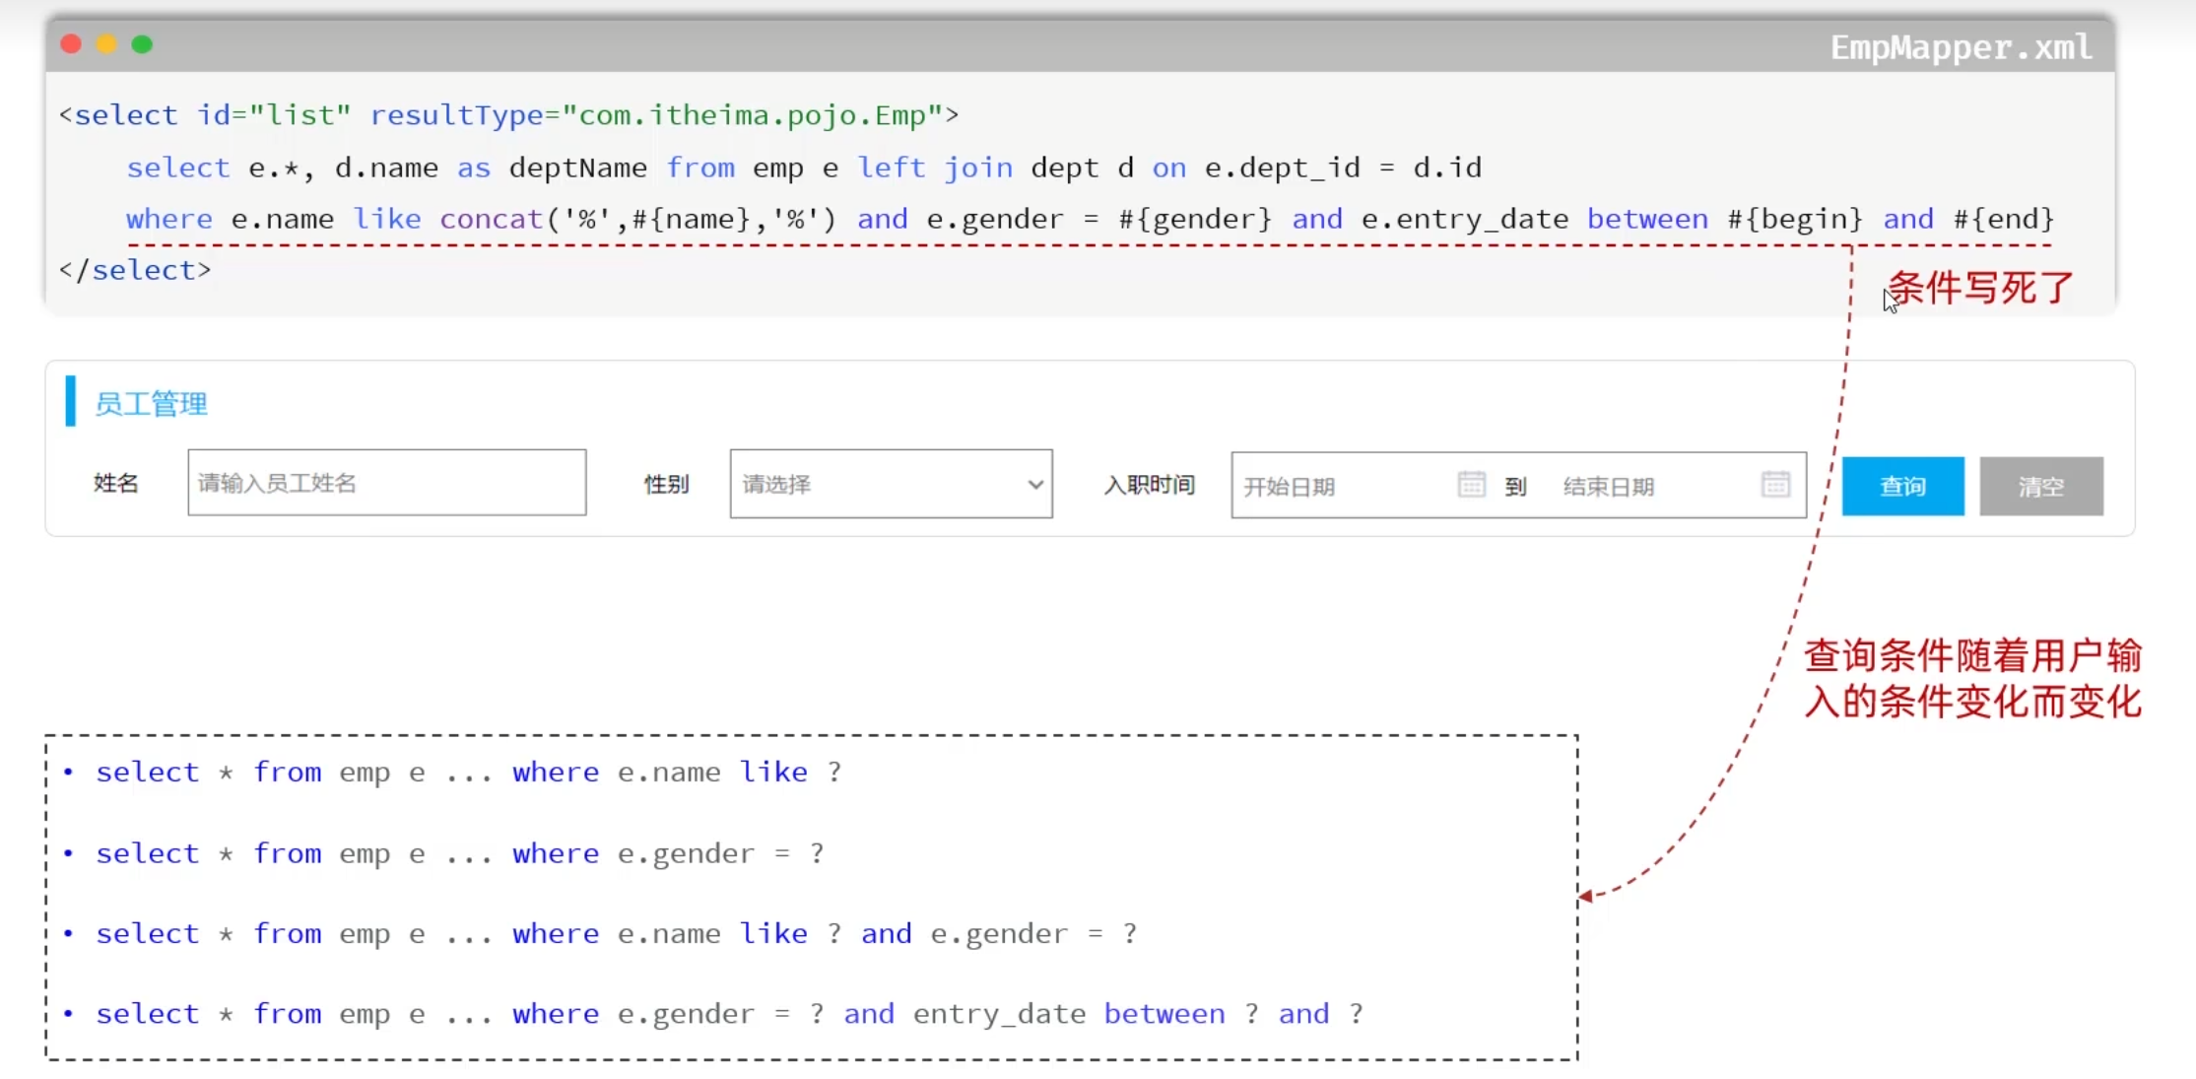
Task: Open the 结束日期 calendar icon
Action: 1775,484
